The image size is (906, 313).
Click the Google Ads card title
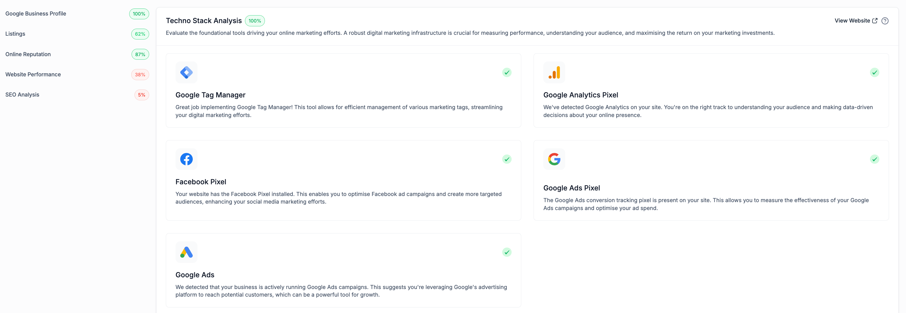195,275
